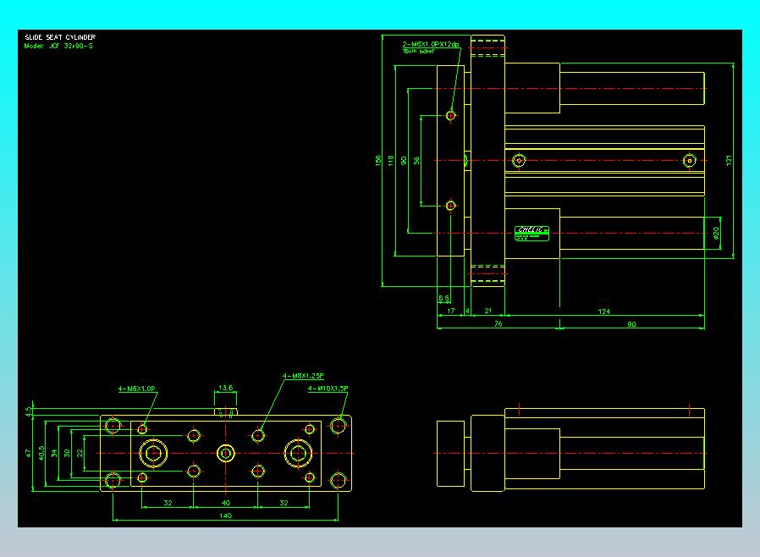The image size is (760, 557).
Task: Select the 4-M6X1.0P callout label
Action: point(137,389)
